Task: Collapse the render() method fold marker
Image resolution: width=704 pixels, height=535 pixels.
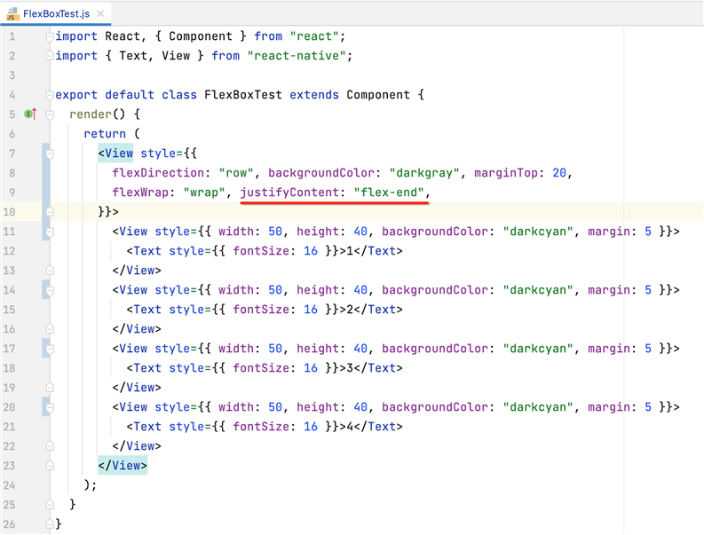Action: (x=50, y=114)
